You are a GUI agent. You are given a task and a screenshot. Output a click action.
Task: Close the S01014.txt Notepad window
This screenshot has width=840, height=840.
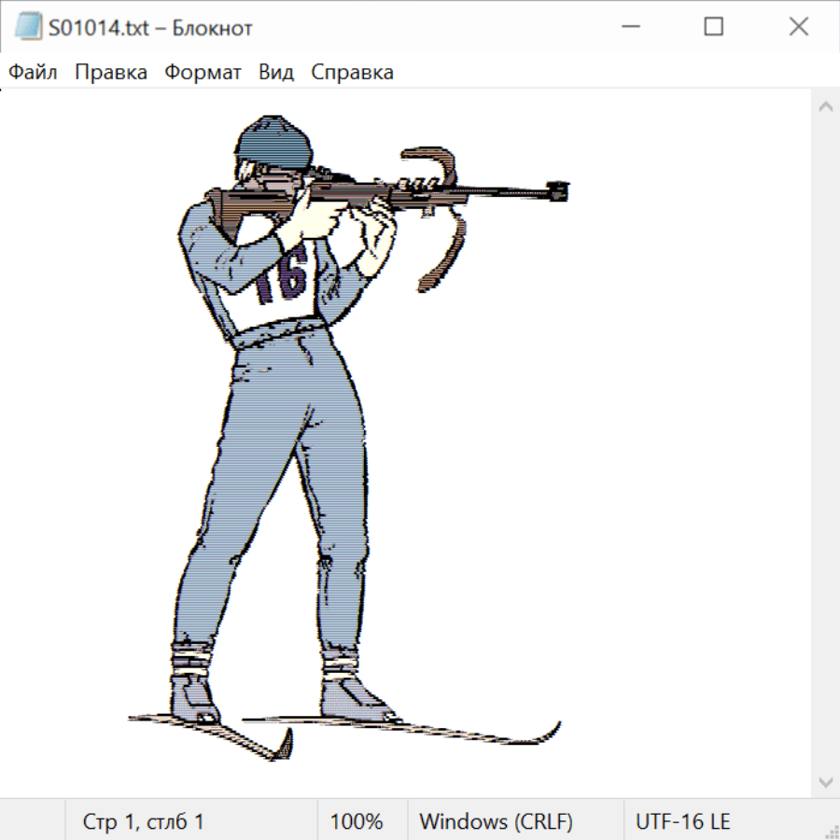[799, 28]
